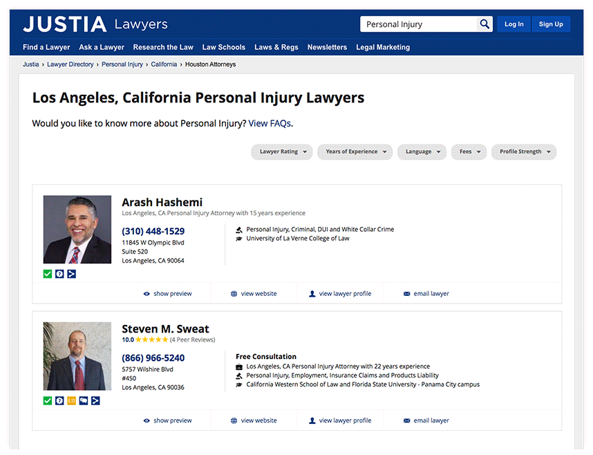Click the blue arrow badge under Arash Hashemi
Image resolution: width=593 pixels, height=455 pixels.
[71, 274]
